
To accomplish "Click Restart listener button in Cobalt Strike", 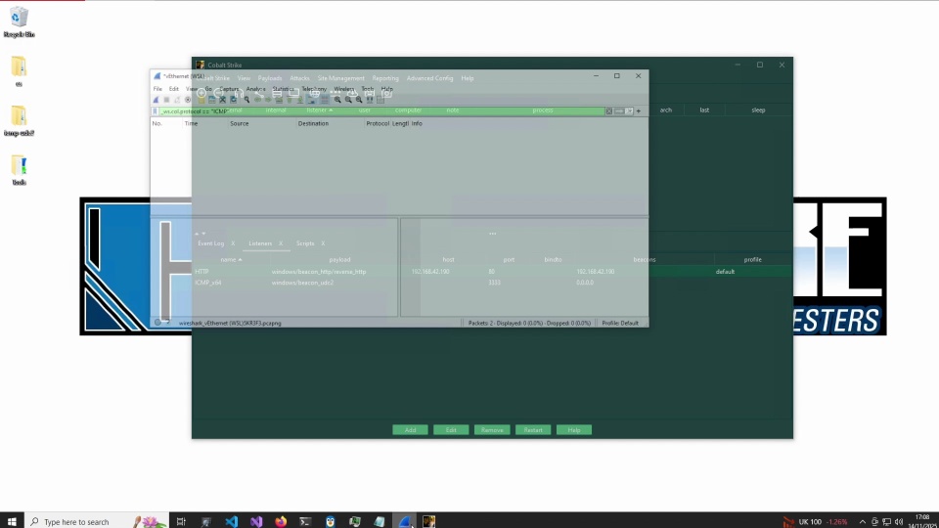I will [533, 430].
